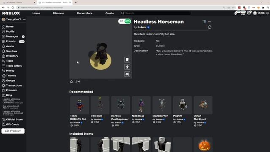Image resolution: width=270 pixels, height=152 pixels.
Task: Open the notifications bell
Action: 236,13
